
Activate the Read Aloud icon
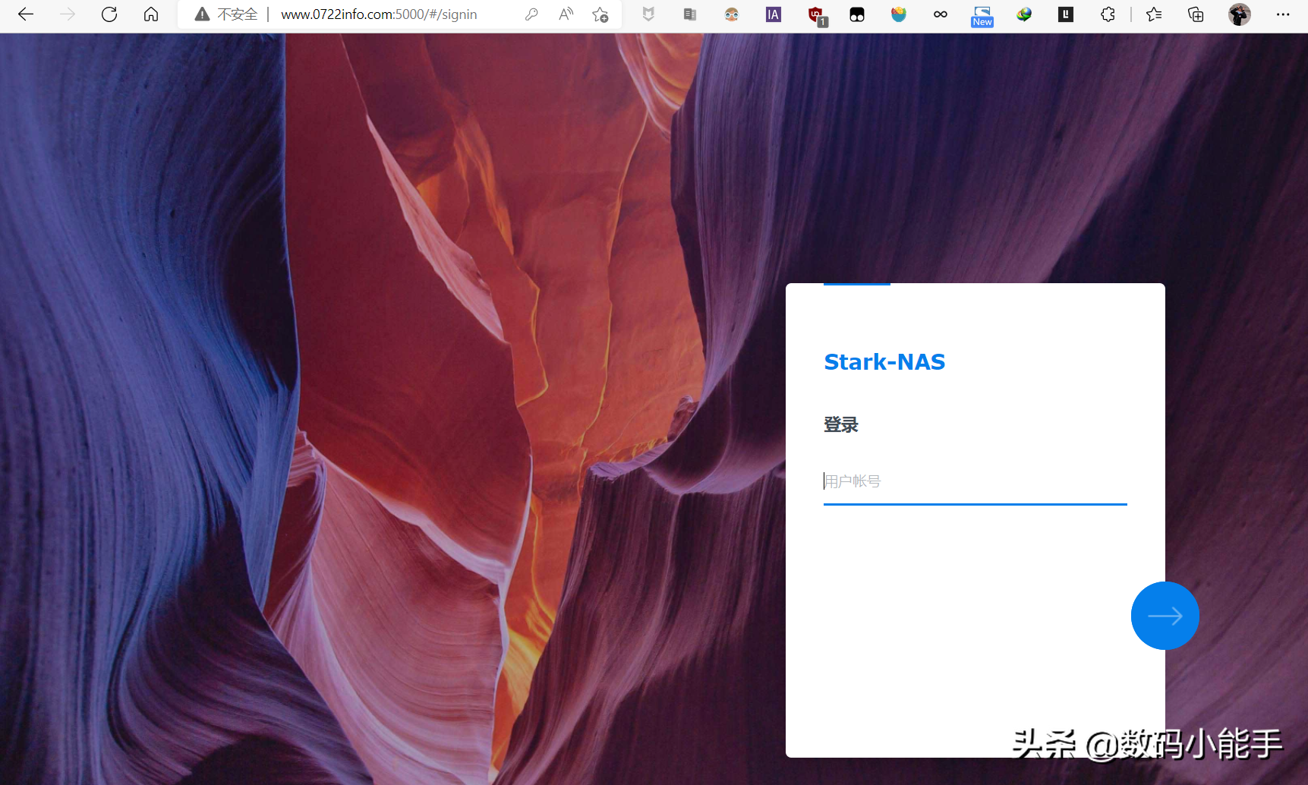click(566, 14)
